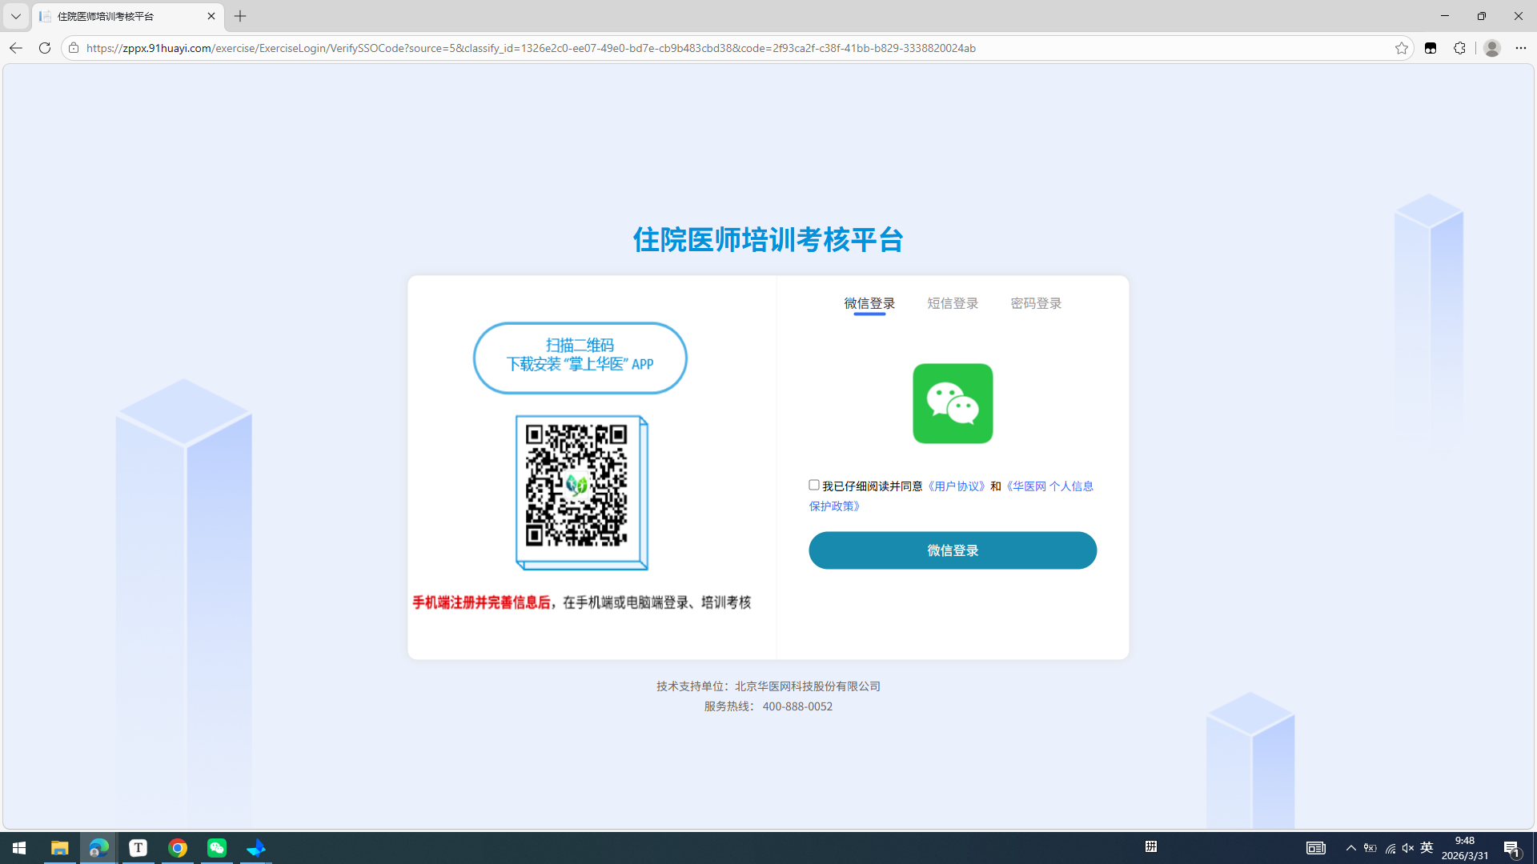
Task: Close the 住院医师培训考核平台 tab
Action: (211, 16)
